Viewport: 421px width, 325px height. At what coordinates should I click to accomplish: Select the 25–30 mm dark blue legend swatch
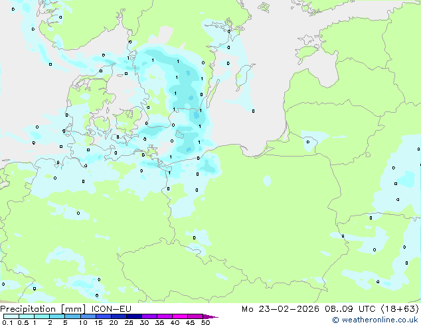point(133,316)
